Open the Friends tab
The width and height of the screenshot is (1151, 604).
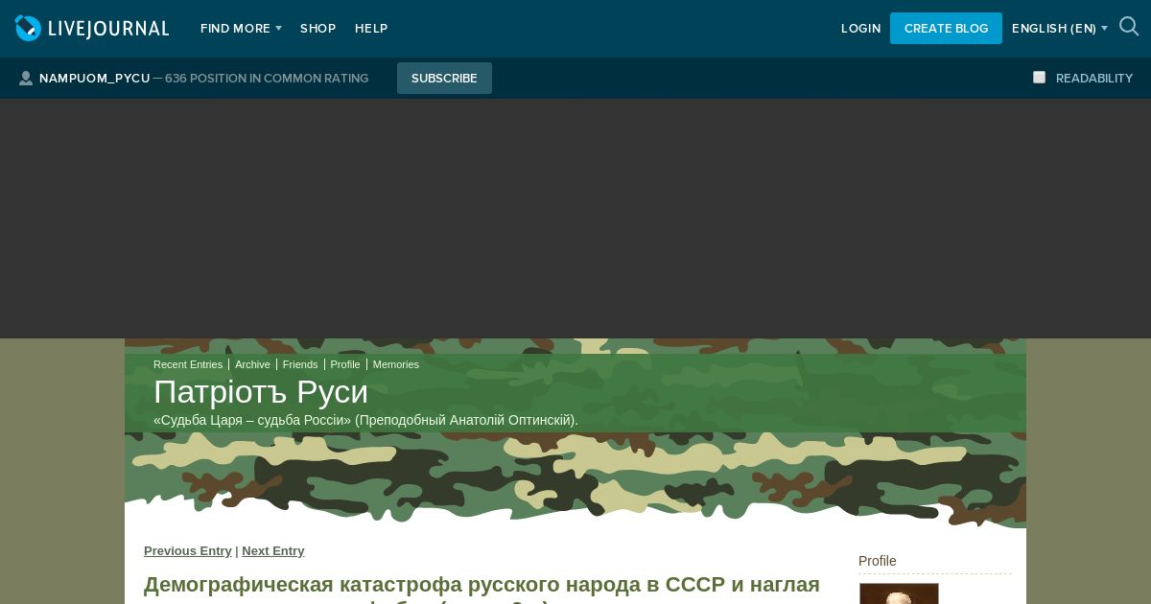300,364
